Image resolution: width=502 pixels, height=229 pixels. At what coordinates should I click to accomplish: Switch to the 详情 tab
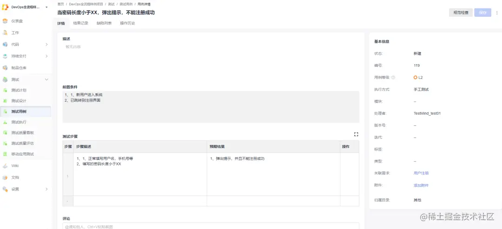click(x=61, y=23)
